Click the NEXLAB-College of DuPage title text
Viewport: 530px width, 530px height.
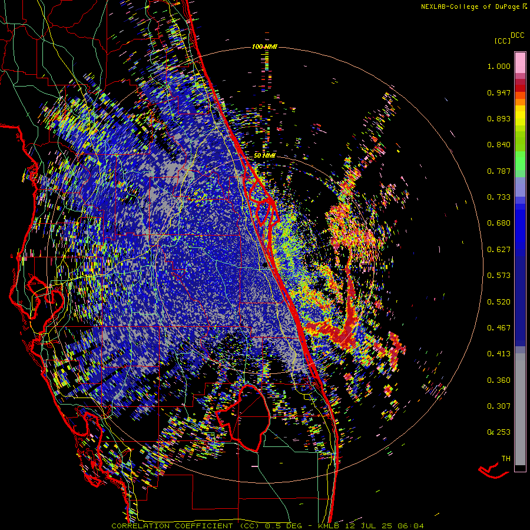point(471,6)
